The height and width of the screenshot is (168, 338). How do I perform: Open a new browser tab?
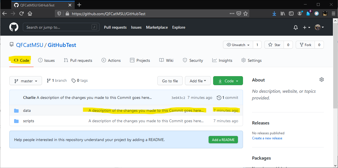pos(79,5)
